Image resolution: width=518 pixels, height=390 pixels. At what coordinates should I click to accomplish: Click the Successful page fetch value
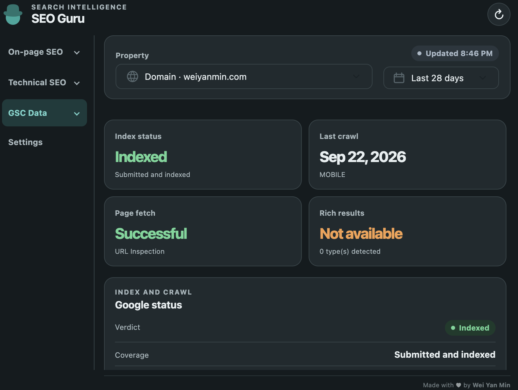tap(151, 234)
